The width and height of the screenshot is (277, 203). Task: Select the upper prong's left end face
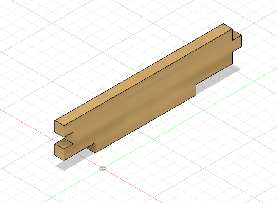59,129
